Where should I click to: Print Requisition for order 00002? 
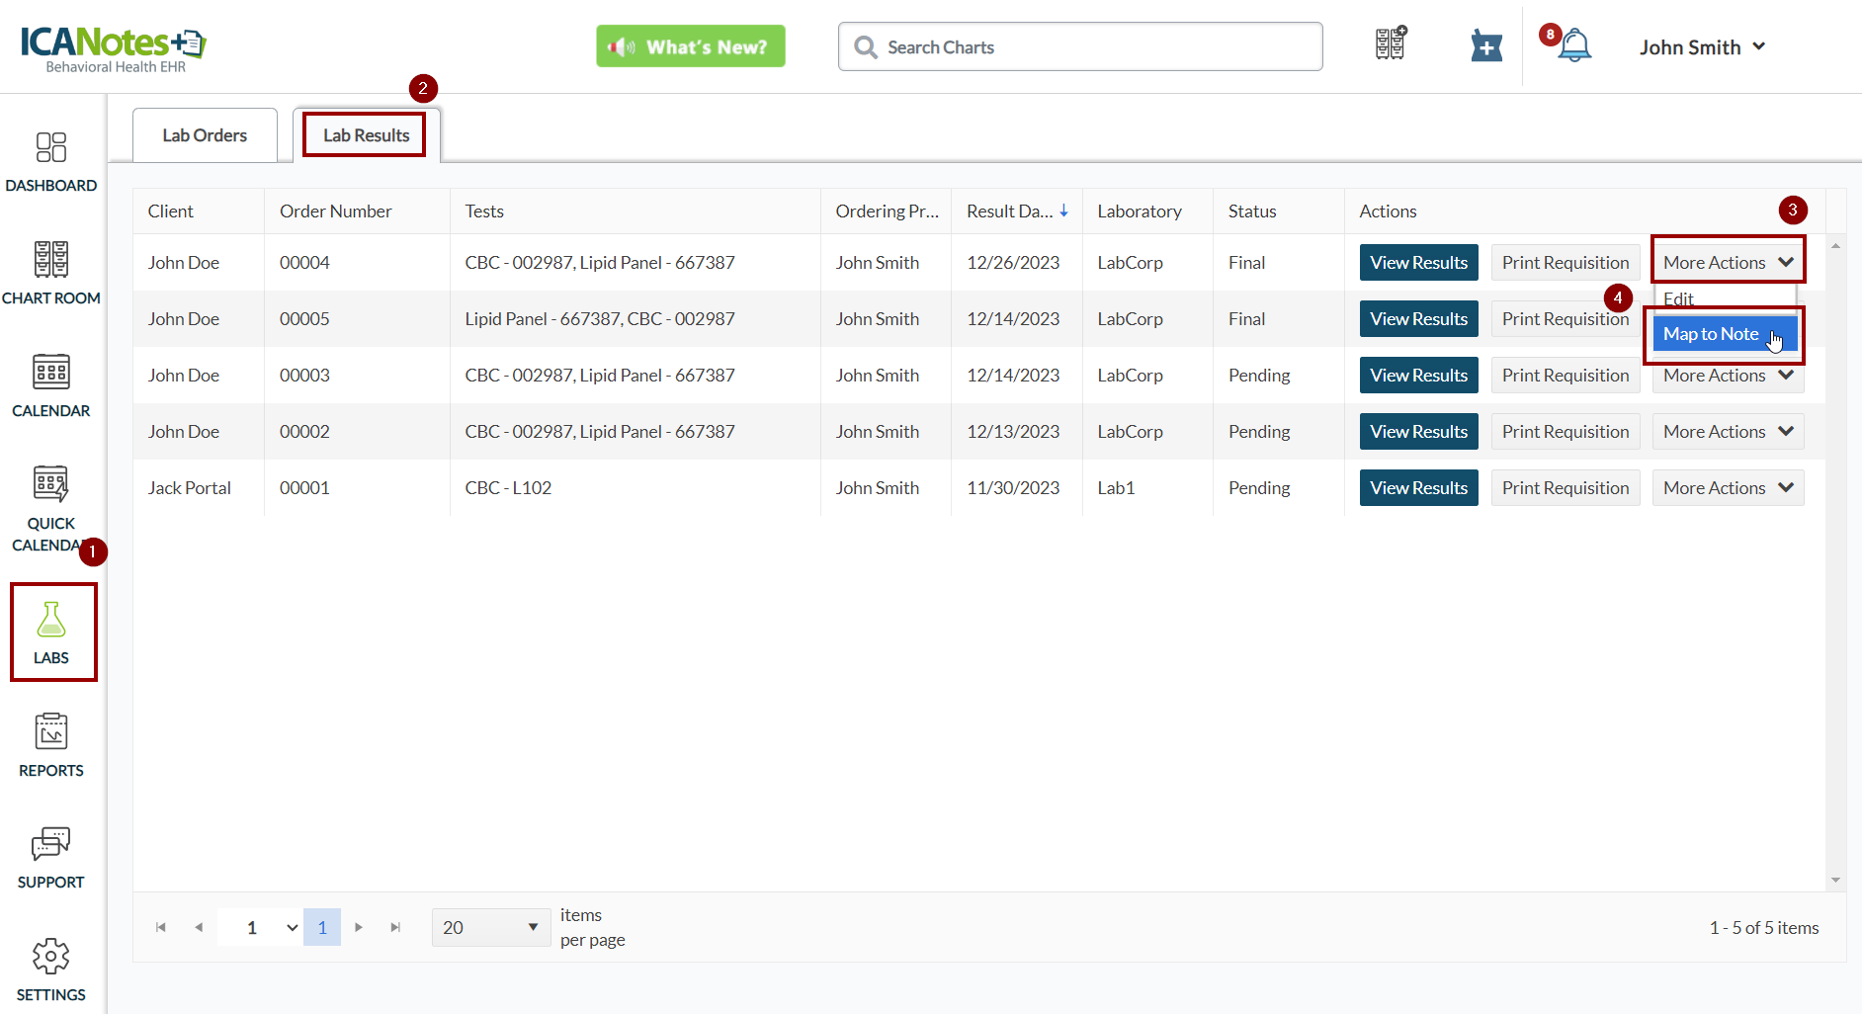(1565, 432)
